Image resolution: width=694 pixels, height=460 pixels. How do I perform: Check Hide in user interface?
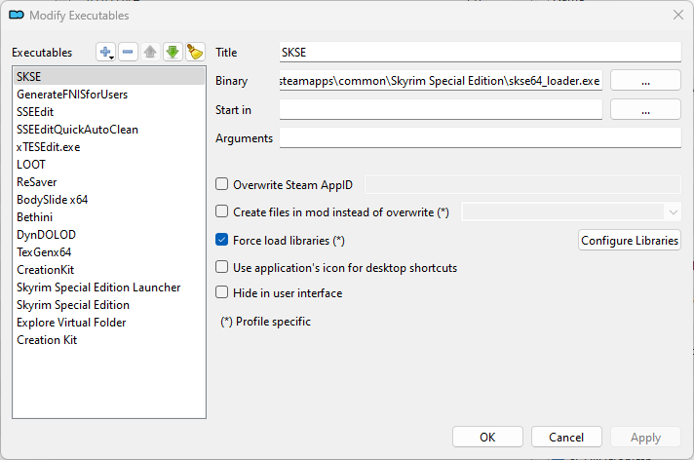pyautogui.click(x=222, y=292)
